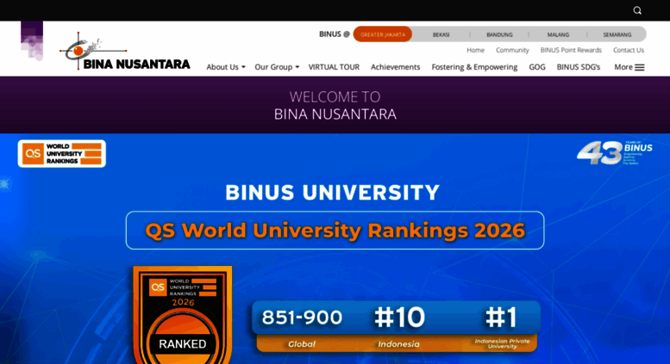The image size is (670, 364).
Task: Open the More hamburger menu icon
Action: tap(639, 67)
